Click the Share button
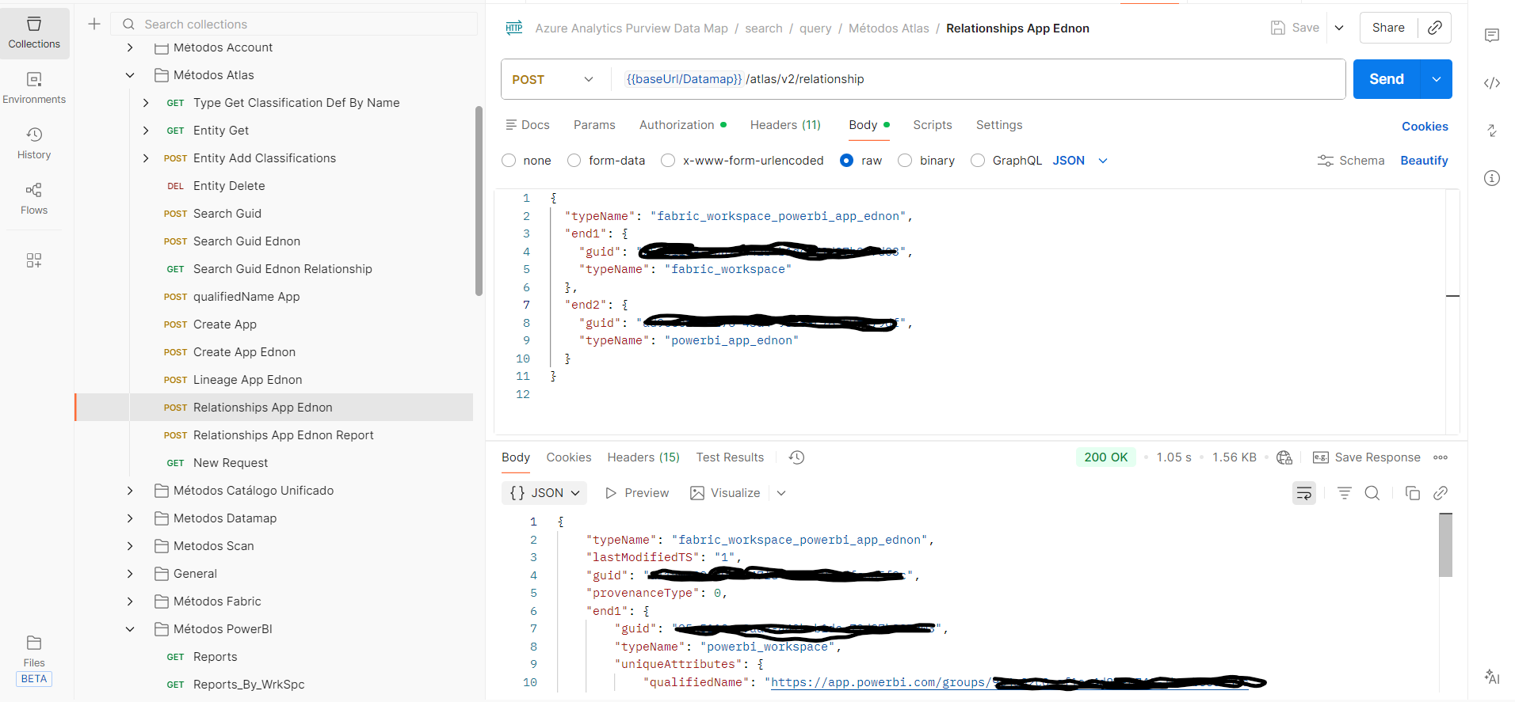This screenshot has height=702, width=1515. (1388, 28)
